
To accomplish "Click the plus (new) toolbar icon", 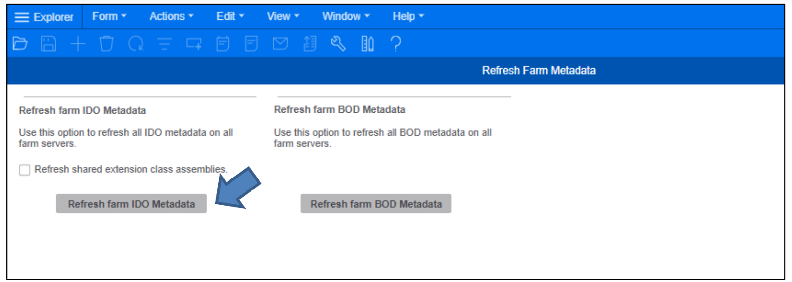I will pyautogui.click(x=78, y=44).
